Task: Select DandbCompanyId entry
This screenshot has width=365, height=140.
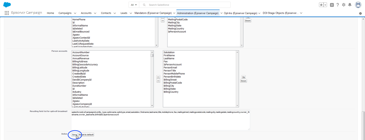Action: coord(82,80)
